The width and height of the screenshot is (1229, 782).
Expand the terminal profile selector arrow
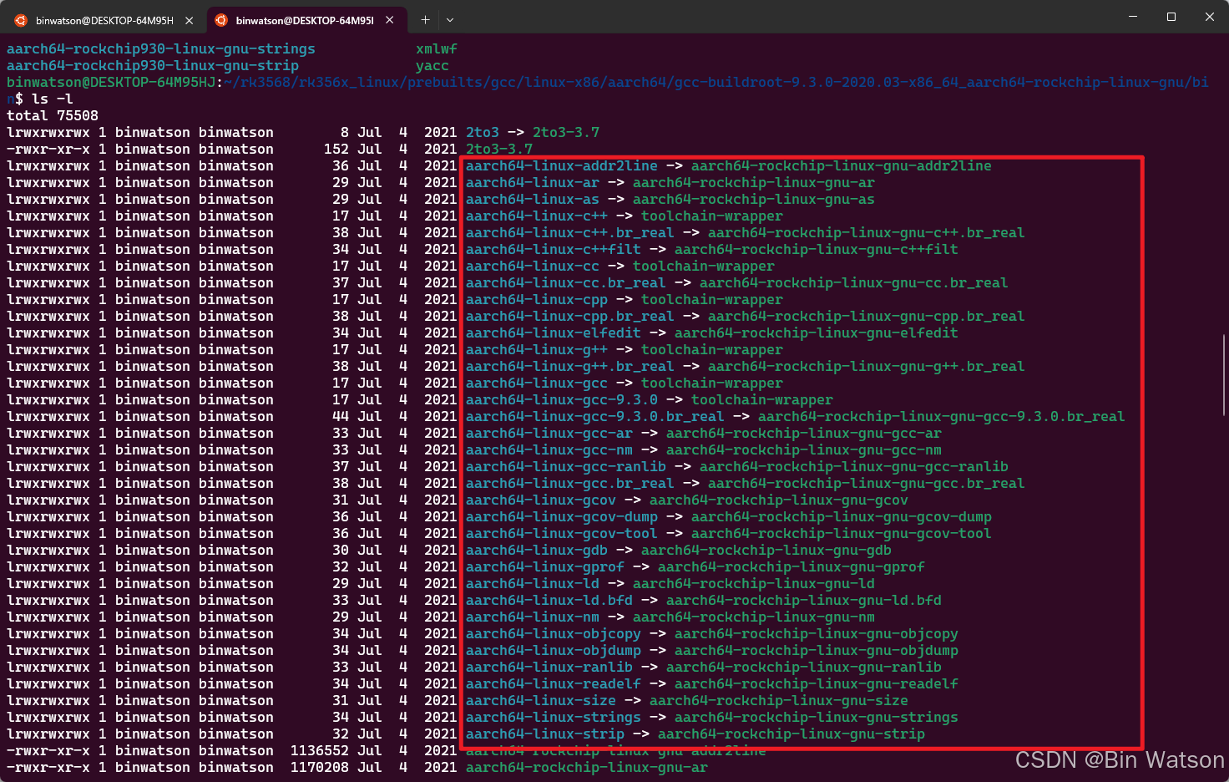450,19
